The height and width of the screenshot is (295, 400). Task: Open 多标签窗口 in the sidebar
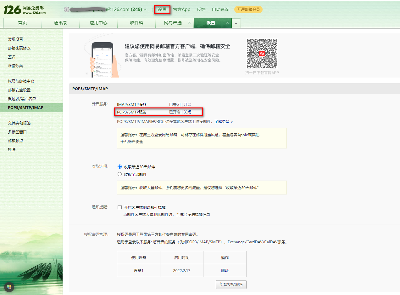coord(17,132)
